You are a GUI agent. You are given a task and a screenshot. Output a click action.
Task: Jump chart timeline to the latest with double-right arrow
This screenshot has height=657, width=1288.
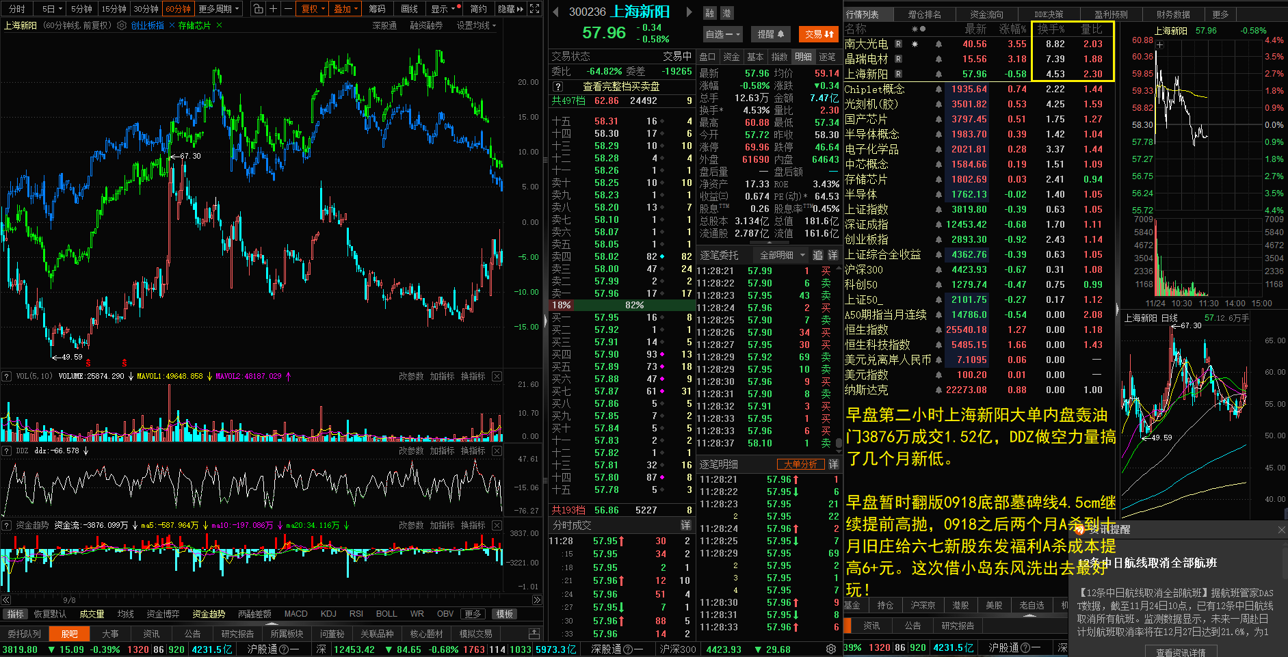[537, 600]
